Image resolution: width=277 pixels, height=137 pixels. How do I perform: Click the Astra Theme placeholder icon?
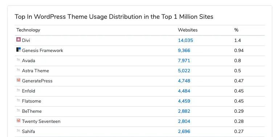point(19,70)
